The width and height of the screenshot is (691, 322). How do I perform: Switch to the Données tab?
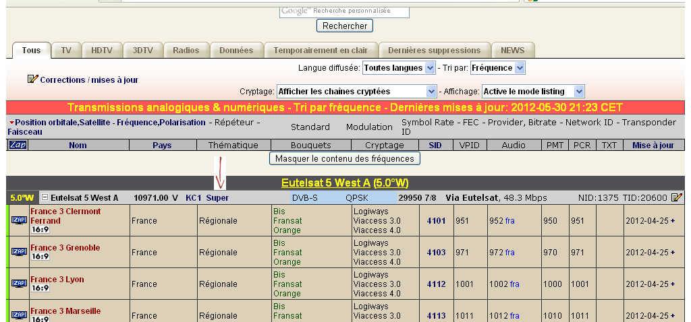236,50
